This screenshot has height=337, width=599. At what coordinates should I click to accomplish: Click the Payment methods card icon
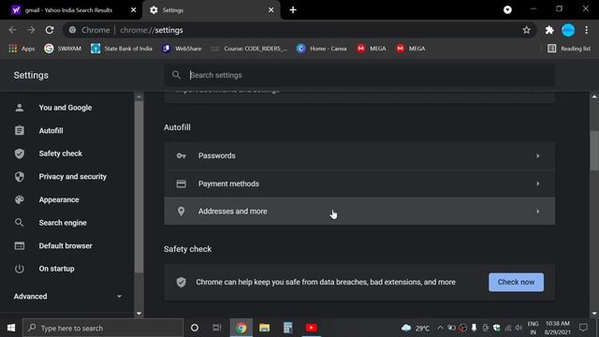pyautogui.click(x=181, y=183)
